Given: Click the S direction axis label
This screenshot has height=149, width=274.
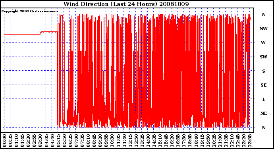Looking at the screenshot, I should point(264,71).
